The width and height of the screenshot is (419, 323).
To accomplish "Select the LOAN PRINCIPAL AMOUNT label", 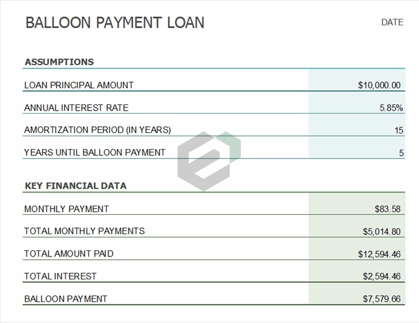I will pyautogui.click(x=79, y=85).
